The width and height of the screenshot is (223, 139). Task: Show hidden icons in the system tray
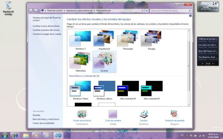[x=187, y=136]
